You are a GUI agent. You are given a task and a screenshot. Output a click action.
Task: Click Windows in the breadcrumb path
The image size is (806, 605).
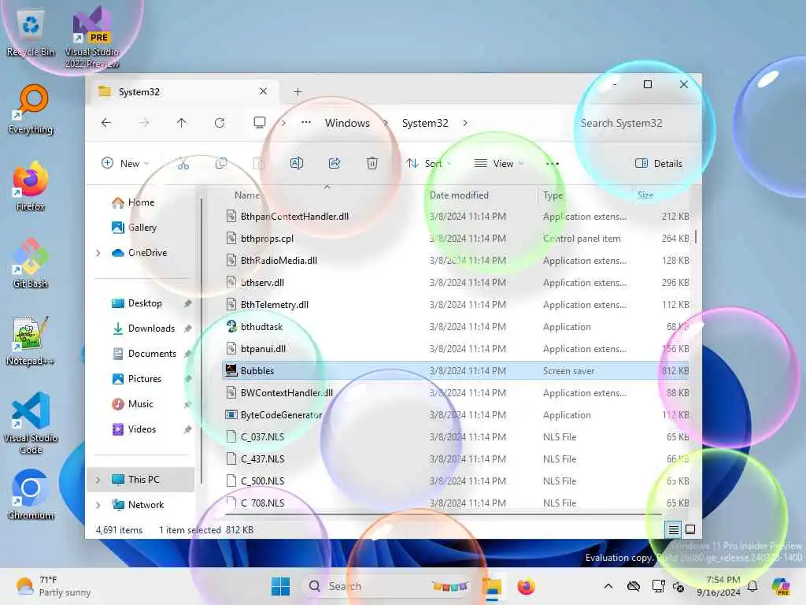[347, 123]
